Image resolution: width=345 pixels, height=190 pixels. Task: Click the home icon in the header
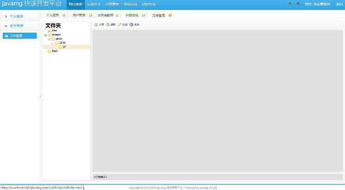tap(290, 4)
